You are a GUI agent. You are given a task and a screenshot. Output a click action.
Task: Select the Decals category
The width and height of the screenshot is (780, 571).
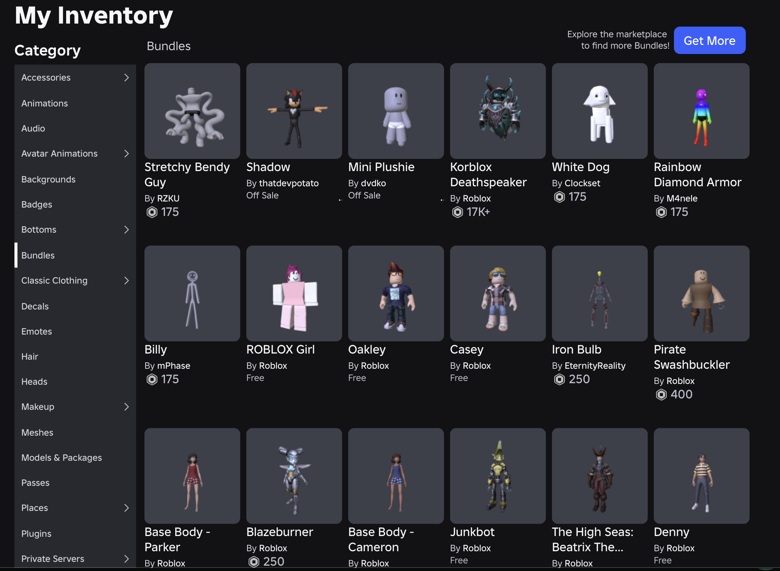75,306
